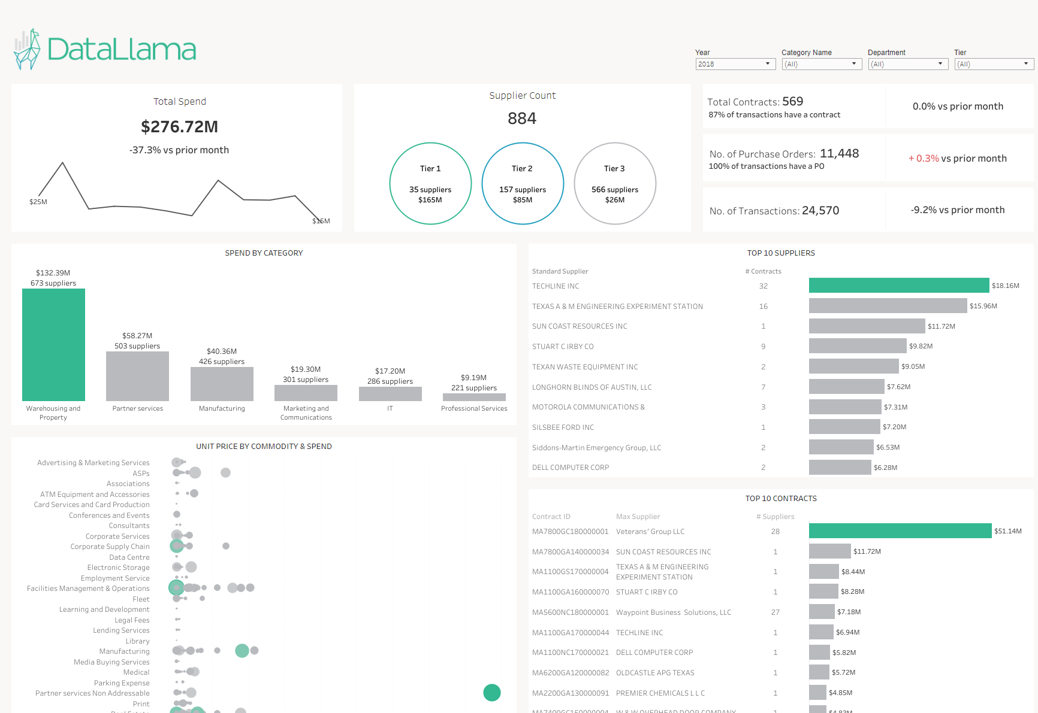Click the DataLlama logo

[105, 49]
